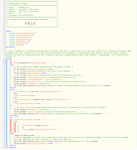137x150 pixels.
Task: Select the red subscription marker before Routine executes
Action: tap(11, 63)
